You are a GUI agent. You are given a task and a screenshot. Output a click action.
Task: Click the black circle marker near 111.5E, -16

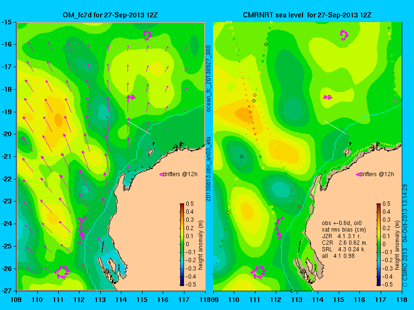(266, 44)
